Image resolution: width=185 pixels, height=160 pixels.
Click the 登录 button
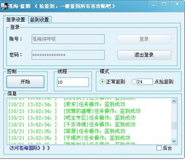click(144, 39)
